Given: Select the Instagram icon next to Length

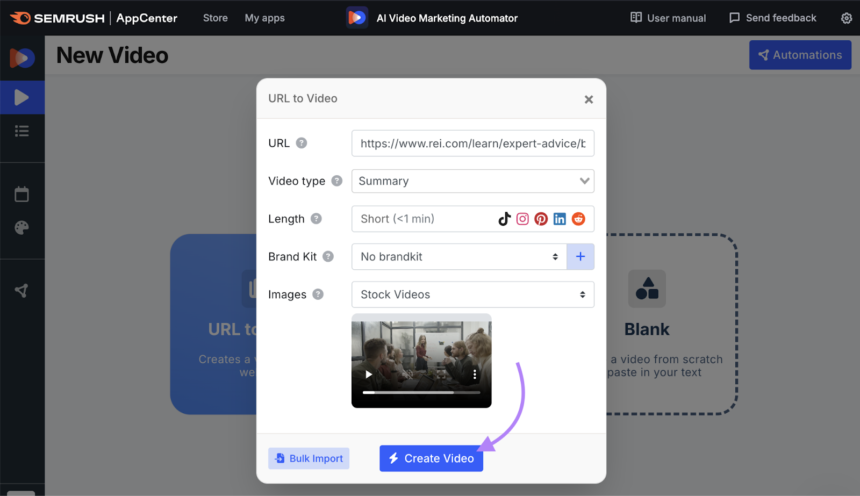Looking at the screenshot, I should coord(522,219).
